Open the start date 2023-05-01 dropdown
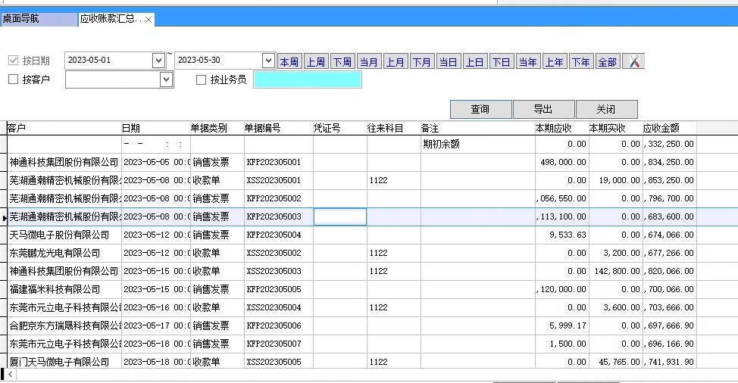 (158, 61)
